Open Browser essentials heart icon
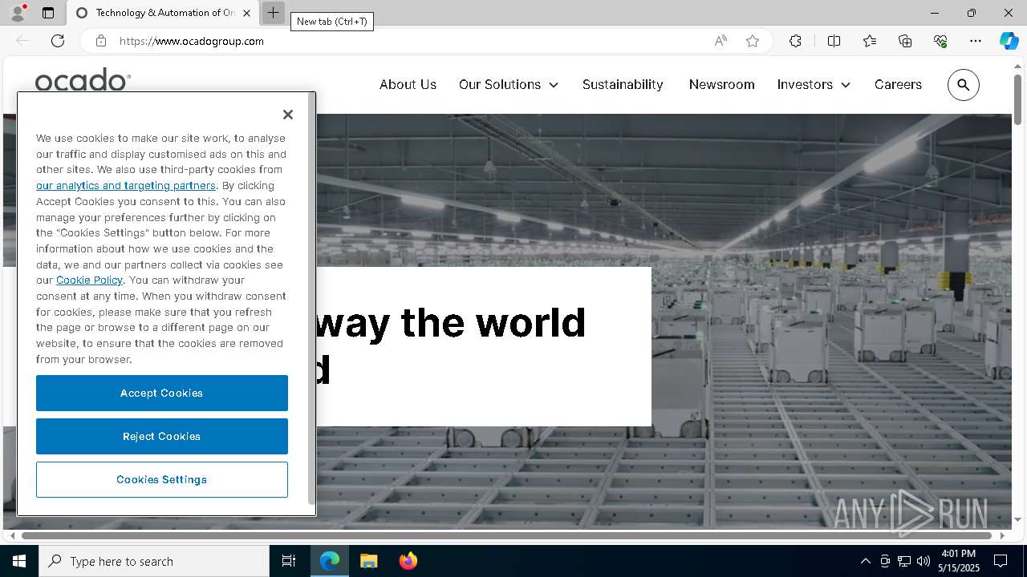Viewport: 1027px width, 577px height. pyautogui.click(x=940, y=41)
